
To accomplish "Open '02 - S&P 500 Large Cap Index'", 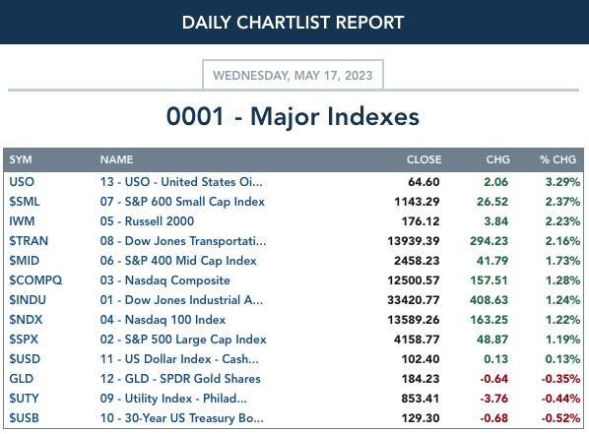I will (183, 340).
